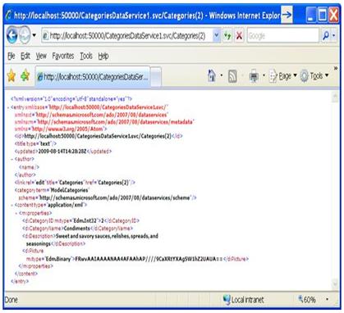The width and height of the screenshot is (344, 313).
Task: Open the zoom level dropdown arrow
Action: click(328, 300)
